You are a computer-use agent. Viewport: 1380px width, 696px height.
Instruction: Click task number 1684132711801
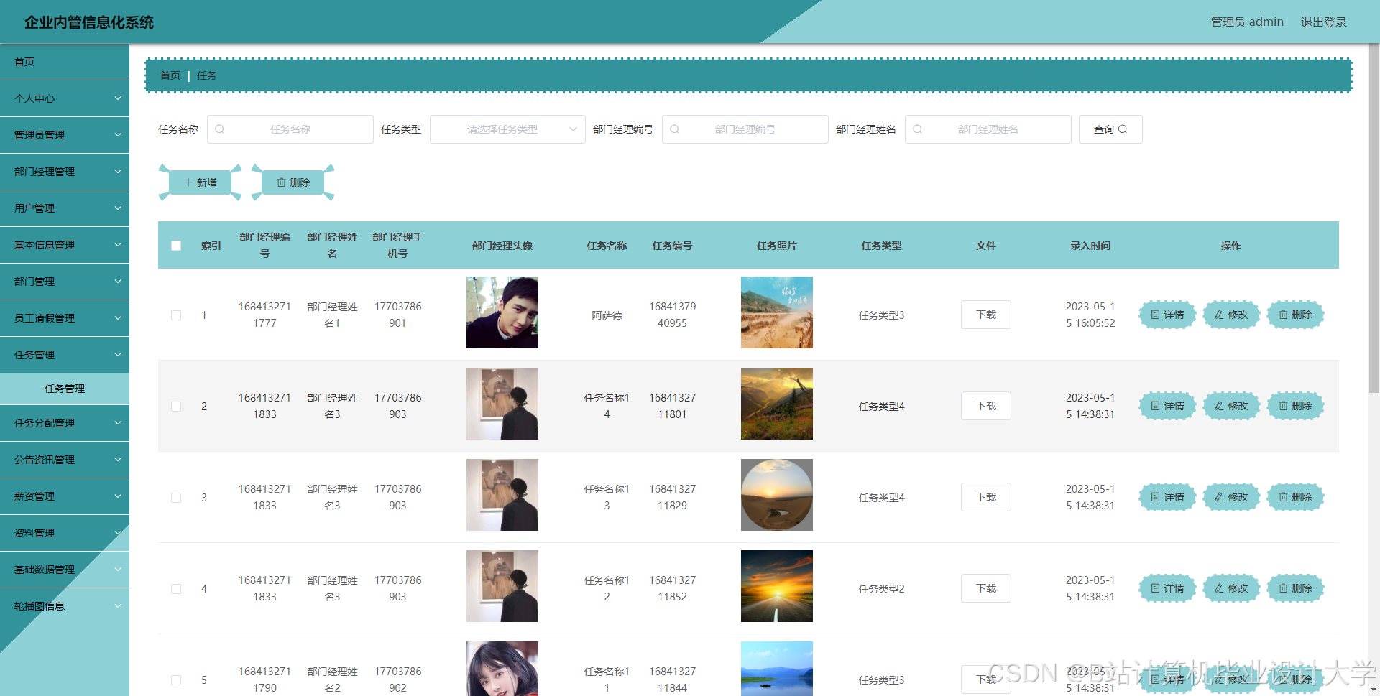coord(672,406)
